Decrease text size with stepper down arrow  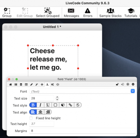tap(57, 99)
